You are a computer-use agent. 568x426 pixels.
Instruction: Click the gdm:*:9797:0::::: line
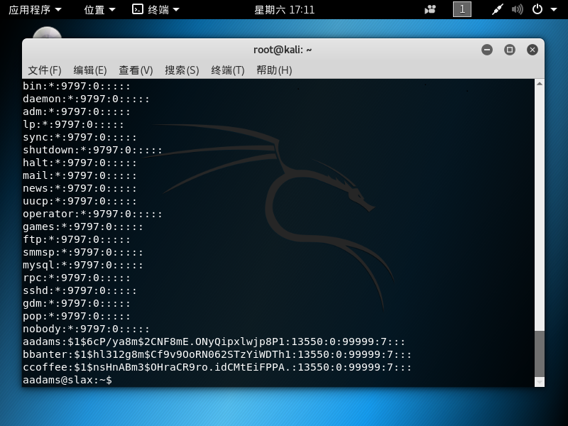coord(77,303)
